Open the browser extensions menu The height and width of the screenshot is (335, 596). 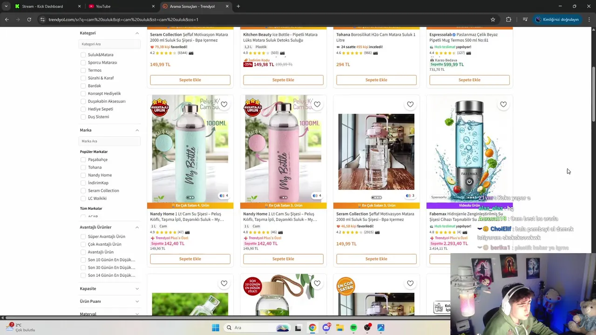click(x=508, y=20)
